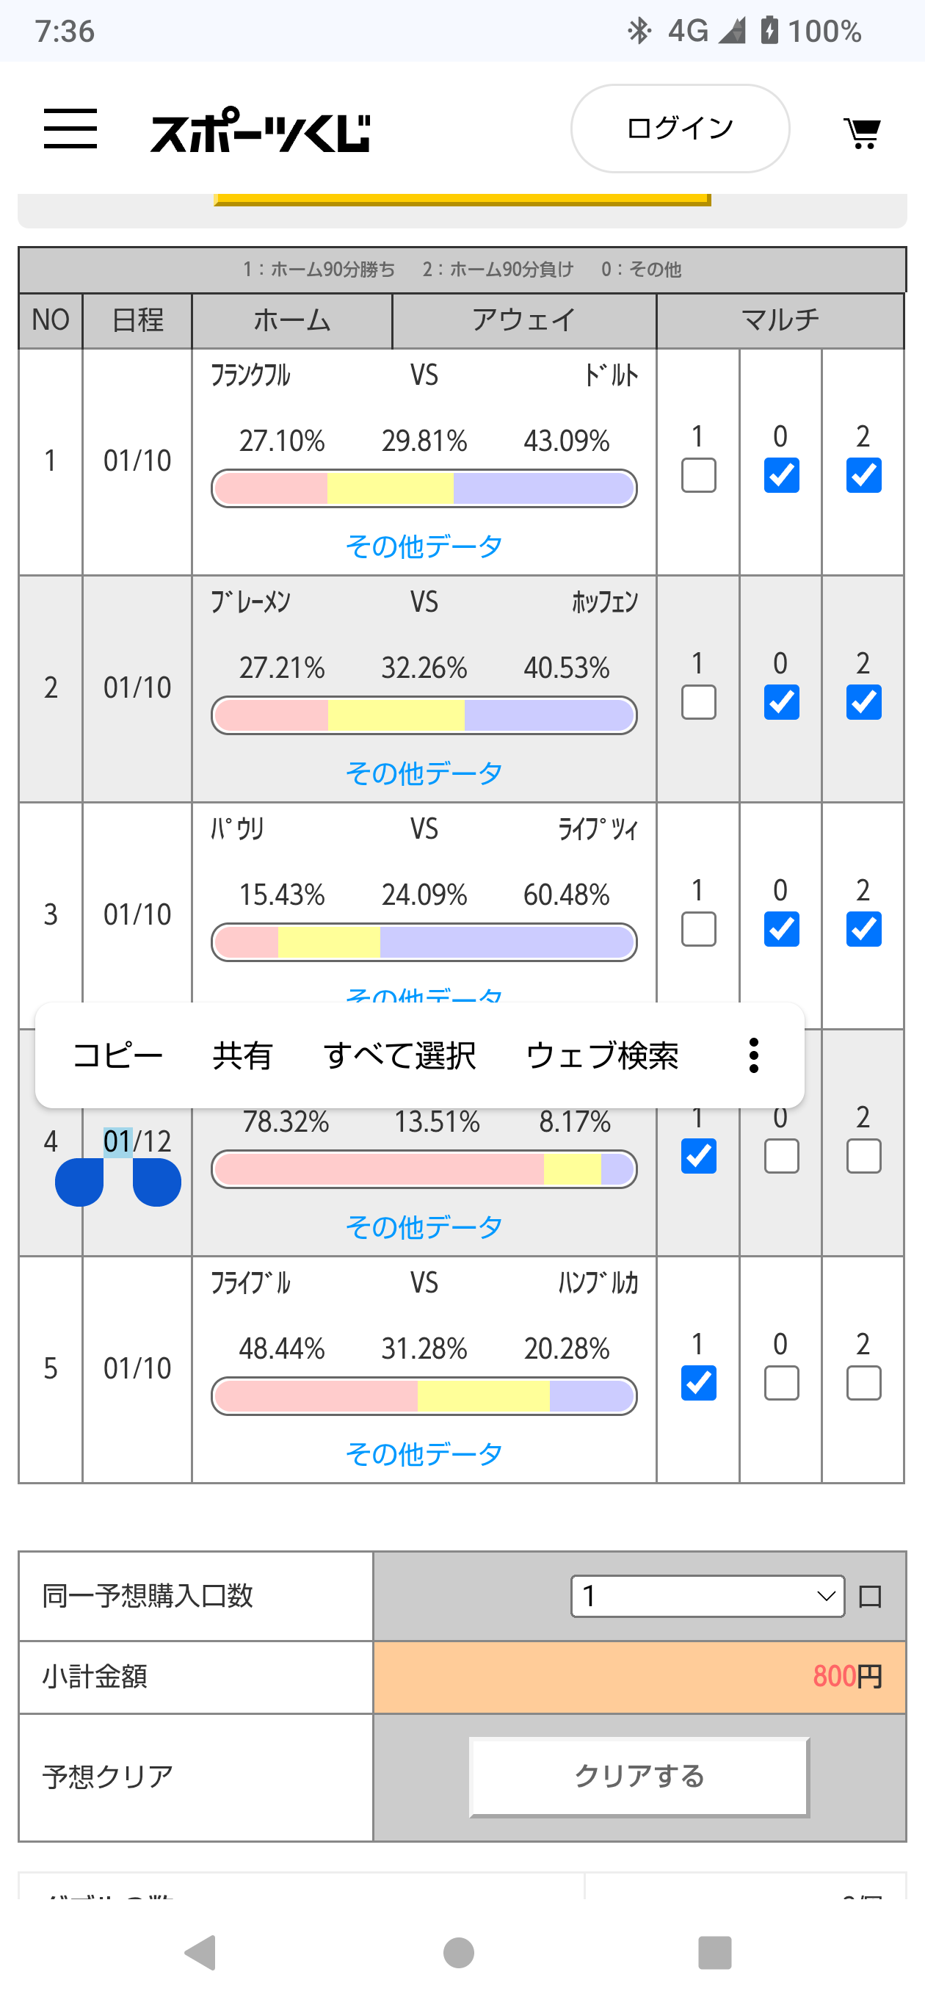Choose すべて選択 from the selection menu
Viewport: 925px width, 2005px height.
pos(399,1055)
